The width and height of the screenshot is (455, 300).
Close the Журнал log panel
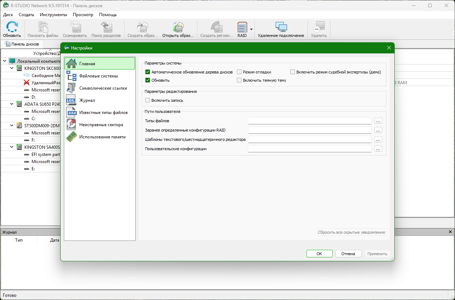click(x=451, y=232)
